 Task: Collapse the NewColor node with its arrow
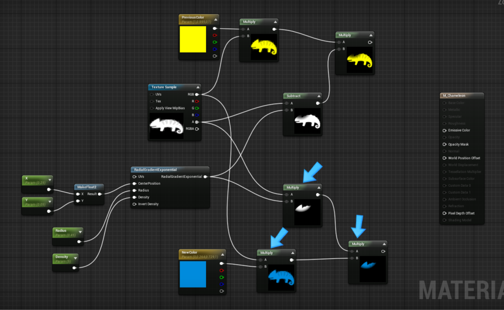pyautogui.click(x=222, y=254)
